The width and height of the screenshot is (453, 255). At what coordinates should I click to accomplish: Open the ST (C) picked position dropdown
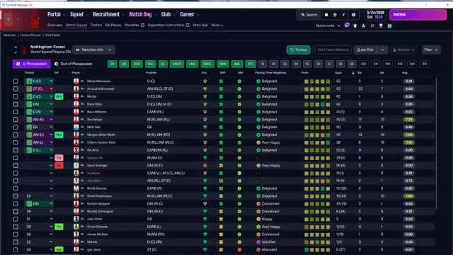[39, 89]
